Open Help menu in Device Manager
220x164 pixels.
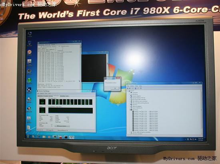coord(140,86)
